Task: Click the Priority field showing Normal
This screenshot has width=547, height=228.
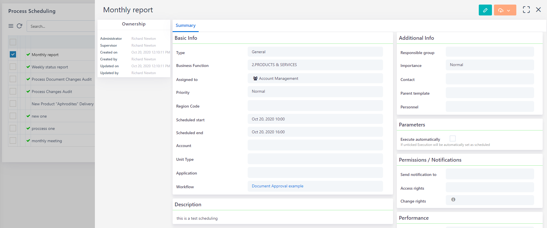Action: coord(315,91)
